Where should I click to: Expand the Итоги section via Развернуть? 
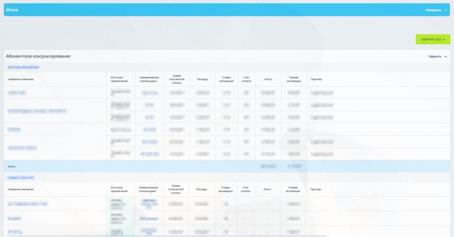[x=433, y=10]
